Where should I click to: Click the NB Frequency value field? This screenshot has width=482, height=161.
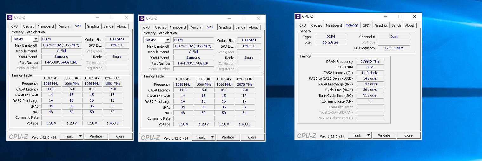(x=393, y=48)
